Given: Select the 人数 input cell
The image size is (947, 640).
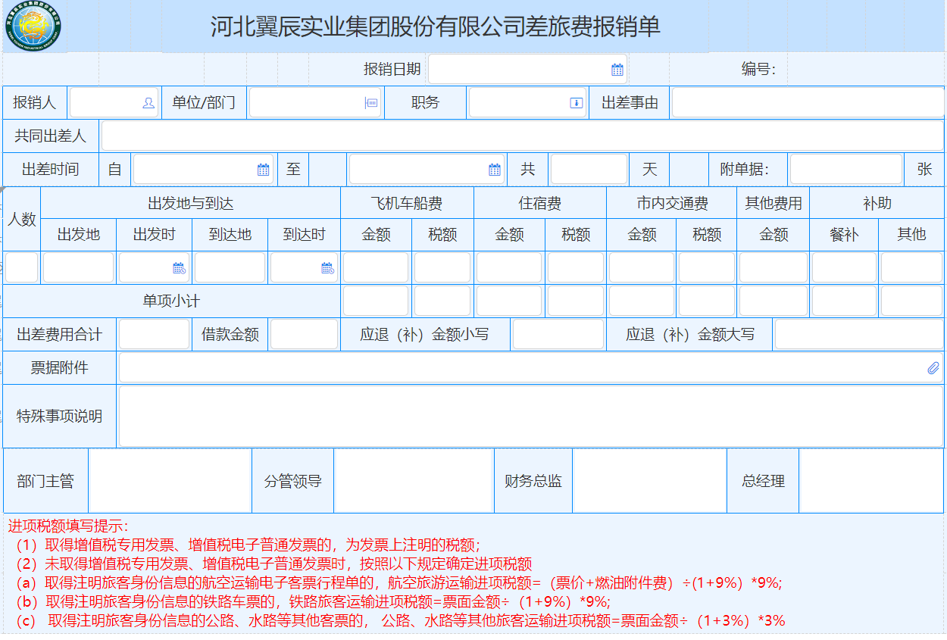Looking at the screenshot, I should click(22, 268).
